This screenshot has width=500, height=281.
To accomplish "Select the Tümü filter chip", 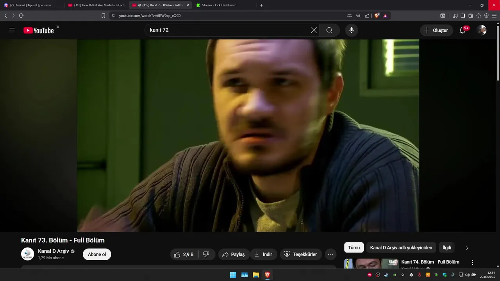I will [354, 247].
